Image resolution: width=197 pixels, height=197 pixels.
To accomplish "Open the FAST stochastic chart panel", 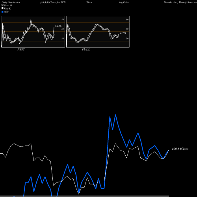I will tap(33, 32).
